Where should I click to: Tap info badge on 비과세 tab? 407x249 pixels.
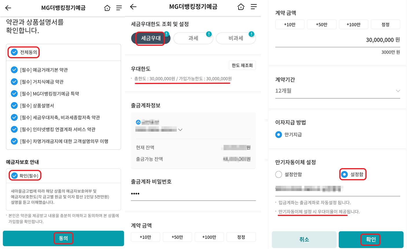coord(251,34)
